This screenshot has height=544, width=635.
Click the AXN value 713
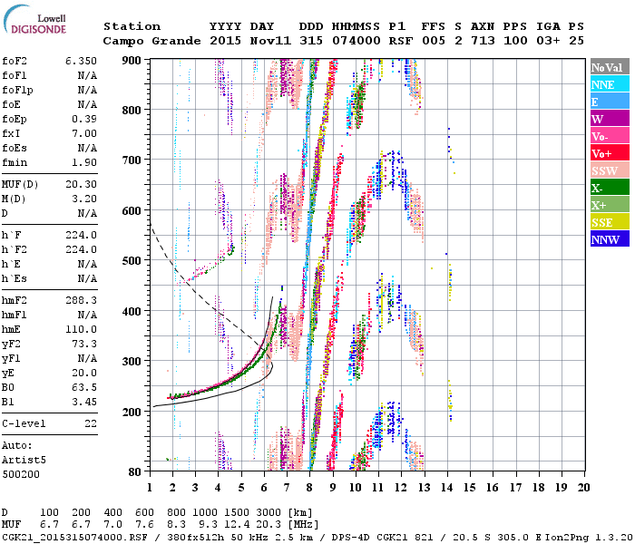click(x=483, y=41)
